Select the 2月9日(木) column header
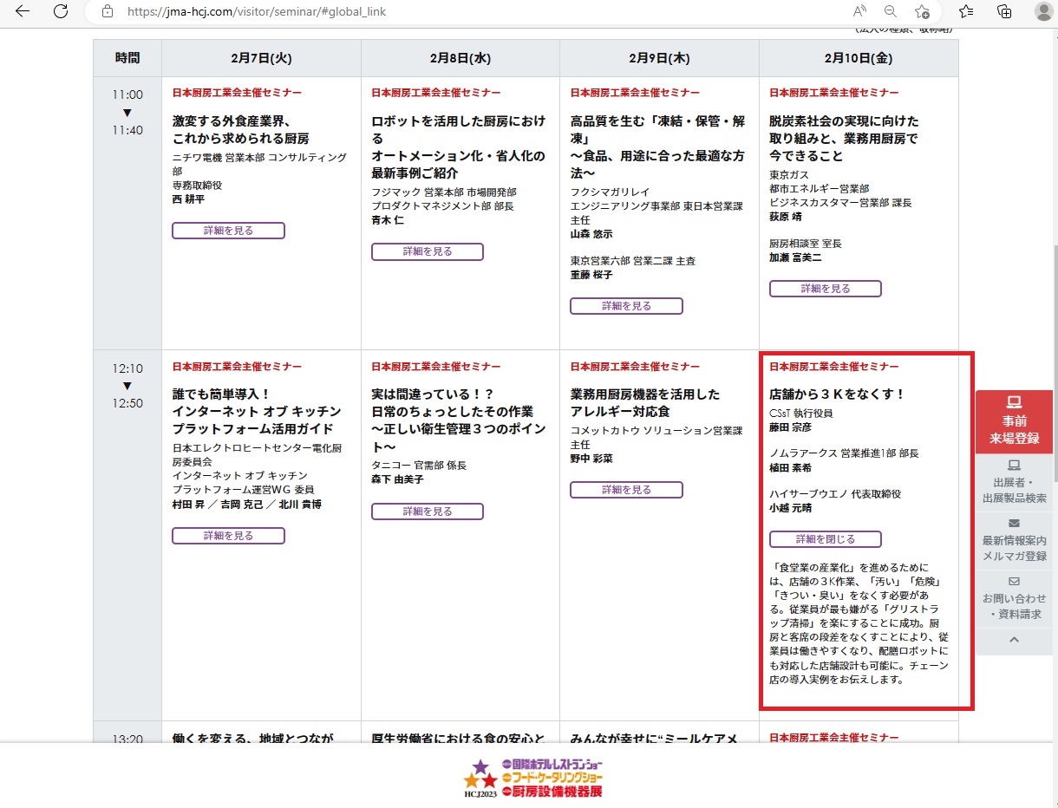 point(659,58)
